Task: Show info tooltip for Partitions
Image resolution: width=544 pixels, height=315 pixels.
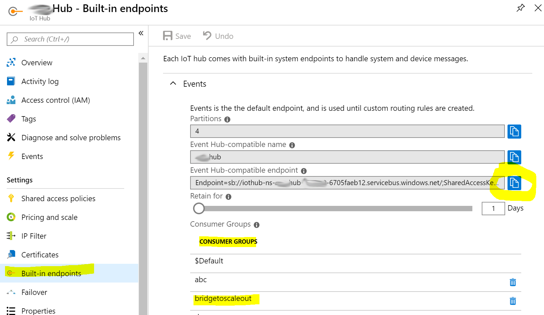Action: pos(227,120)
